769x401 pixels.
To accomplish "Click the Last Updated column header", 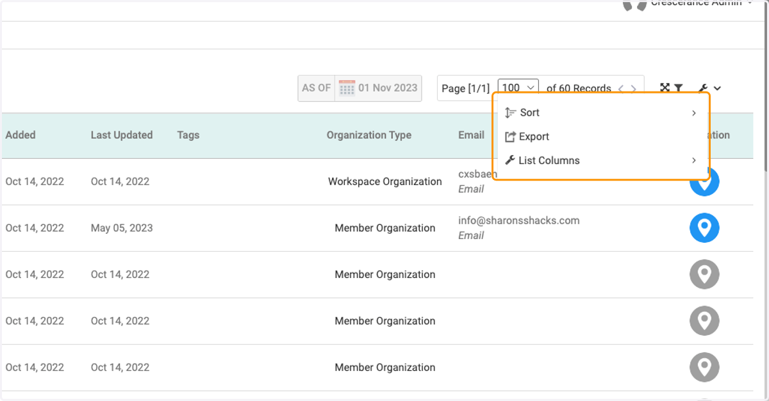I will pos(122,135).
